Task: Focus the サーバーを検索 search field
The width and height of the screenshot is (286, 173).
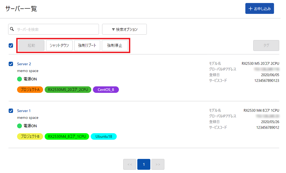Action: [x=57, y=29]
